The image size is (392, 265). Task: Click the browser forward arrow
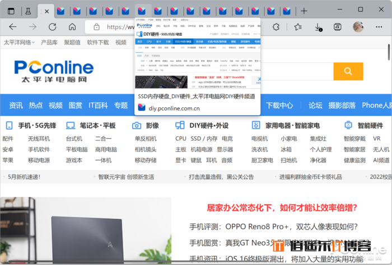32,27
